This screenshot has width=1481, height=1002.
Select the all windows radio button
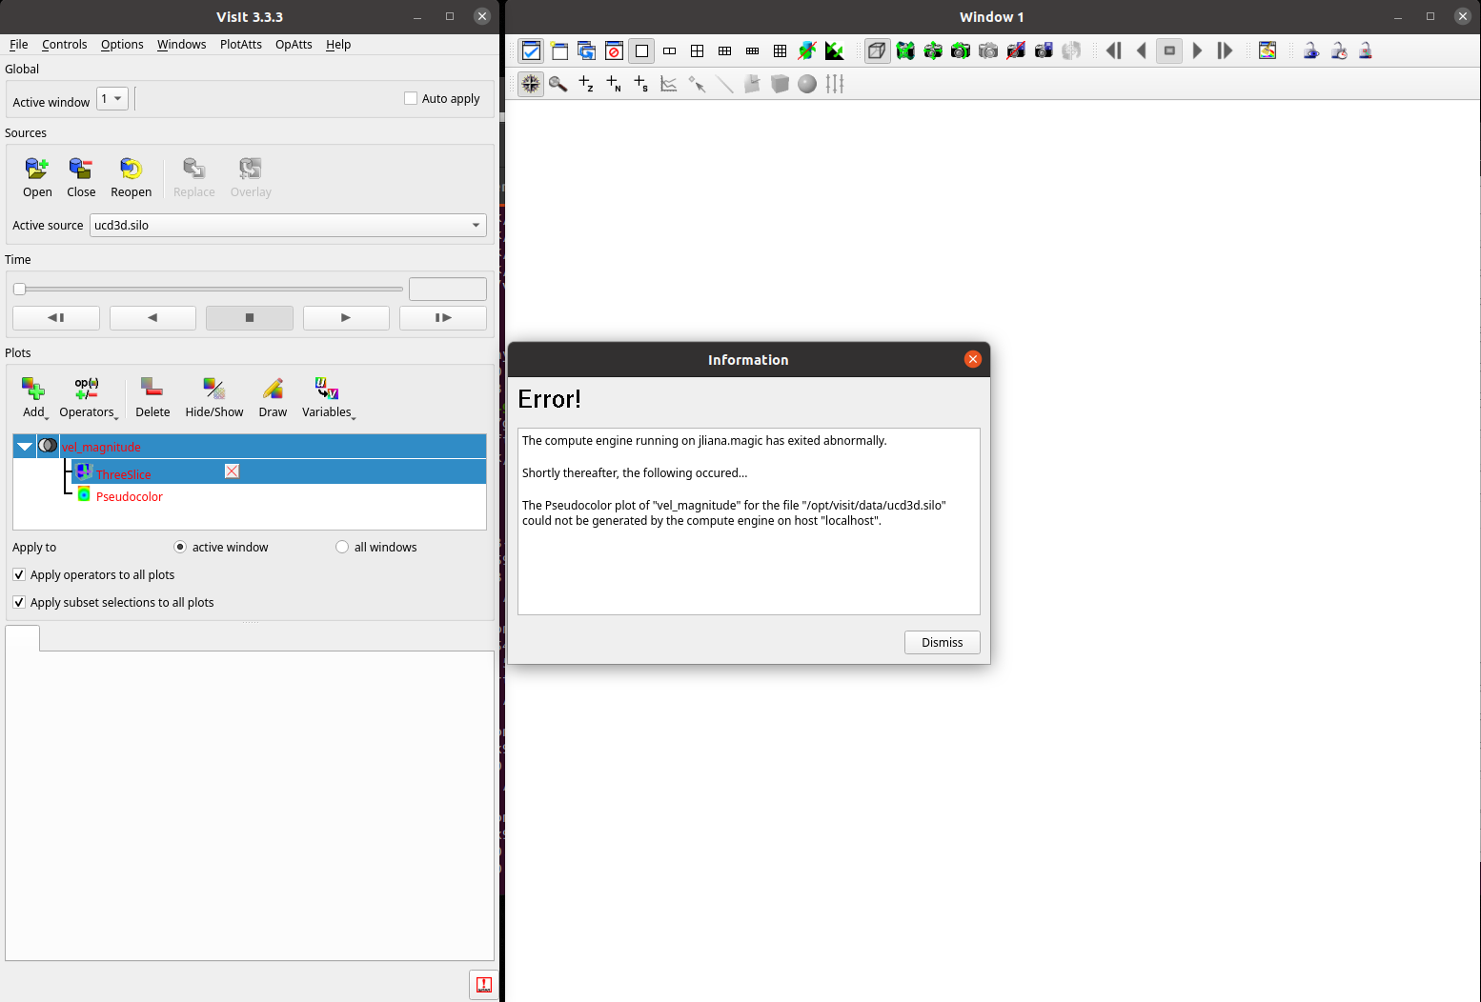tap(342, 547)
